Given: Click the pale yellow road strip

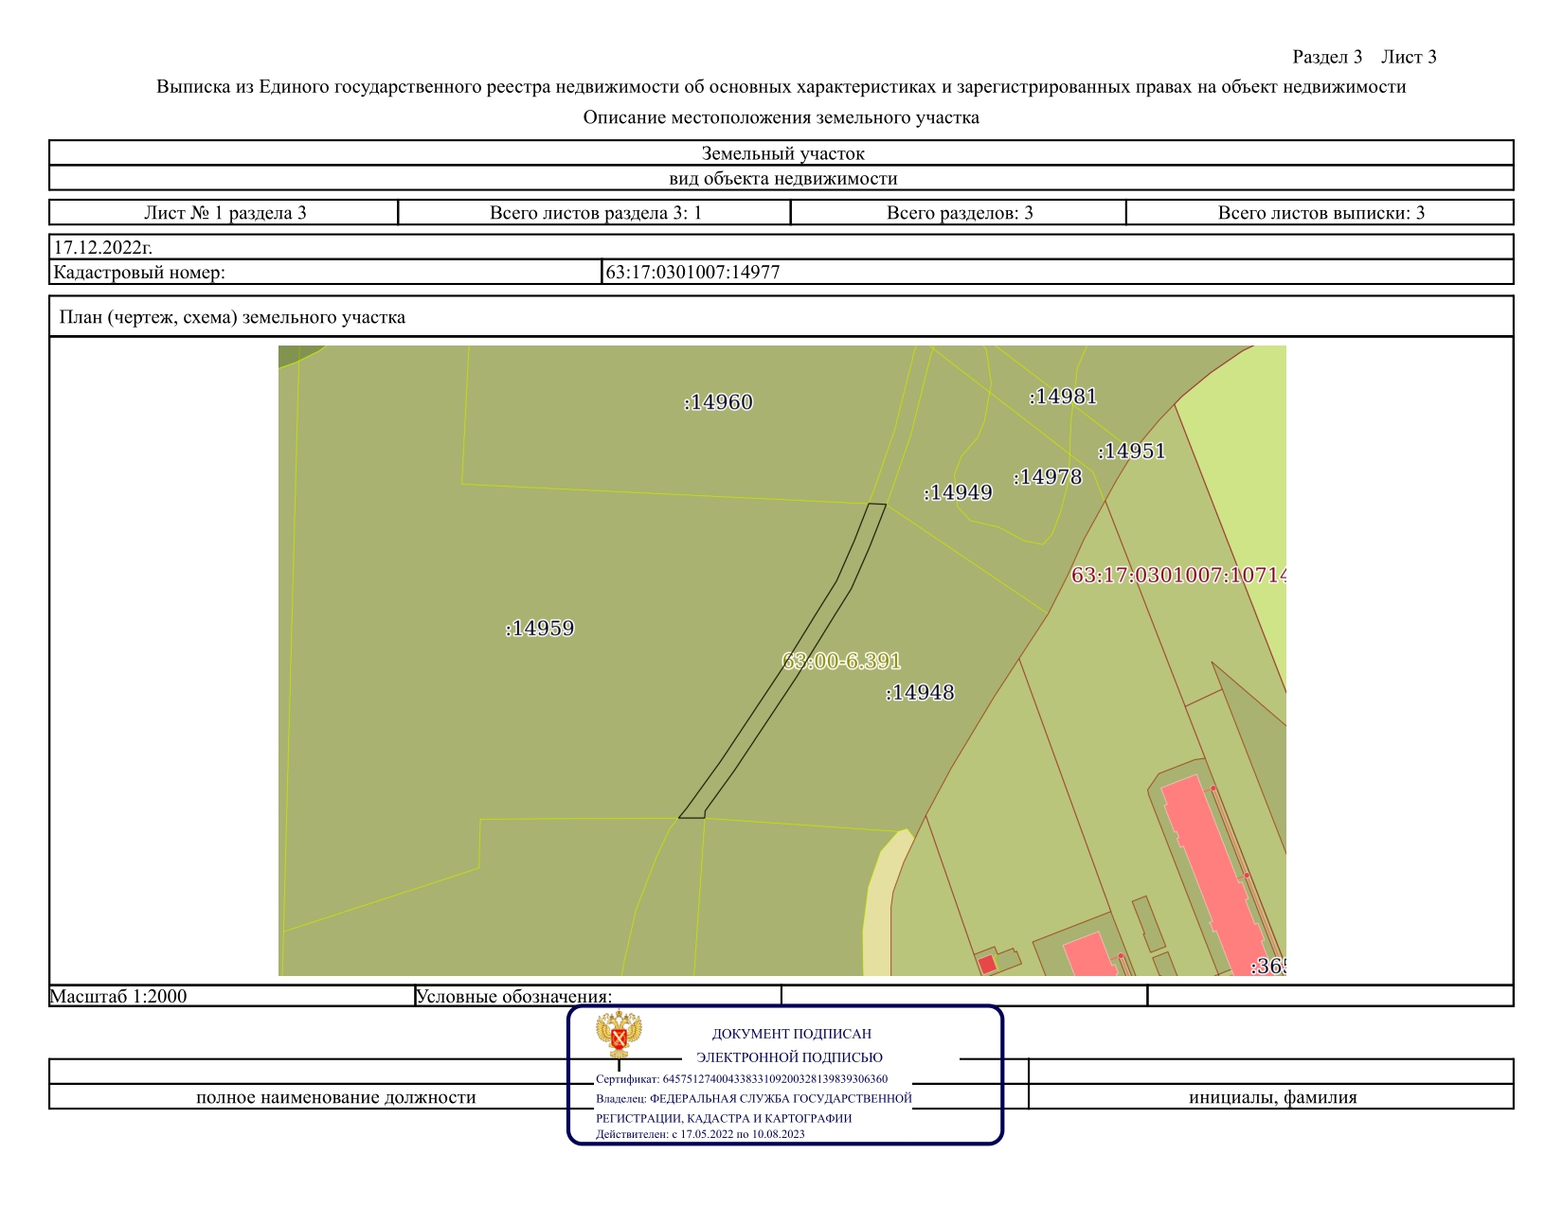Looking at the screenshot, I should pyautogui.click(x=878, y=909).
